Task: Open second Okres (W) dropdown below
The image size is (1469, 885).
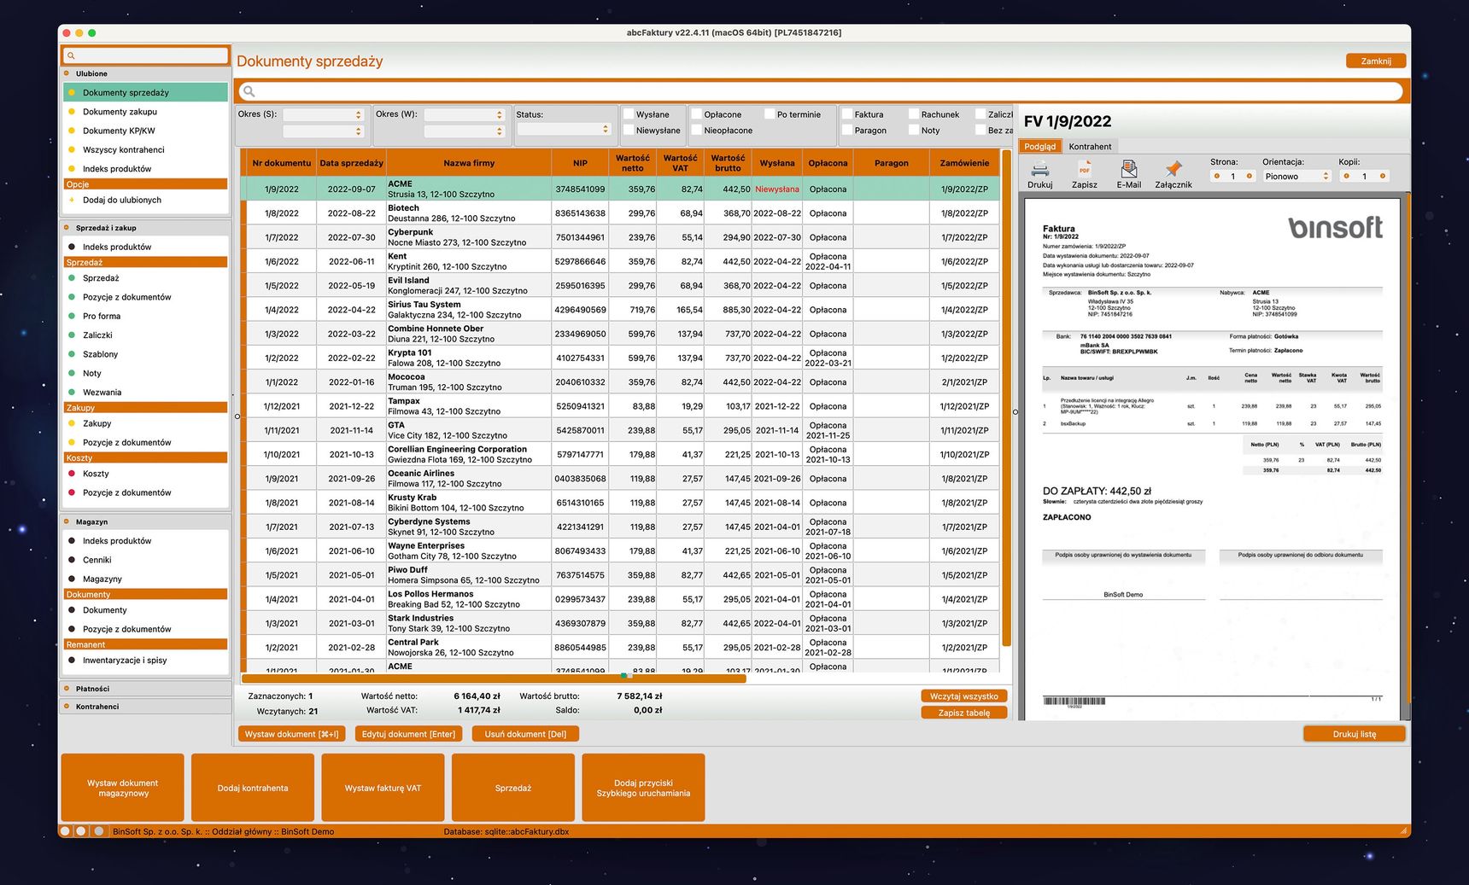Action: 465,131
